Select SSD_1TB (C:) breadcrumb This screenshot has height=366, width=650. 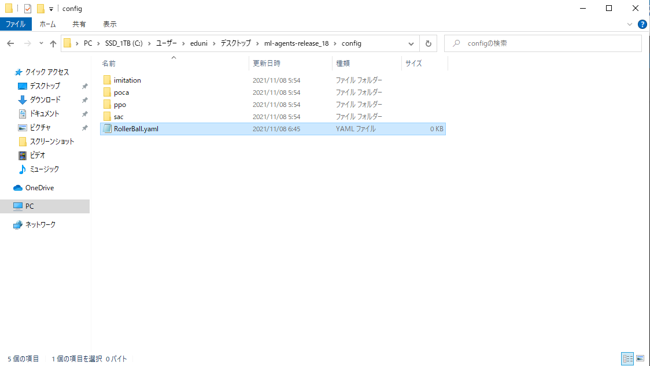coord(124,43)
